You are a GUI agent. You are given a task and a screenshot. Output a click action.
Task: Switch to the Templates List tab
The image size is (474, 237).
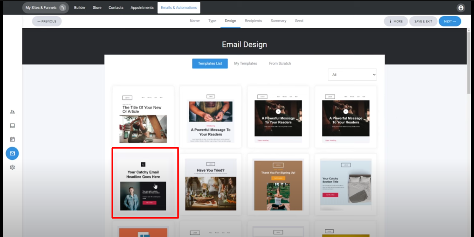point(210,63)
